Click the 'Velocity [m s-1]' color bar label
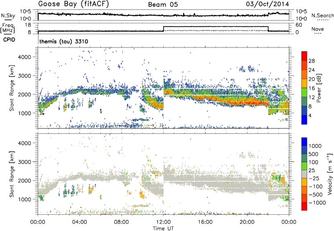 [330, 174]
